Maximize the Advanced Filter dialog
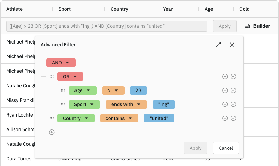Image resolution: width=279 pixels, height=166 pixels. 218,45
